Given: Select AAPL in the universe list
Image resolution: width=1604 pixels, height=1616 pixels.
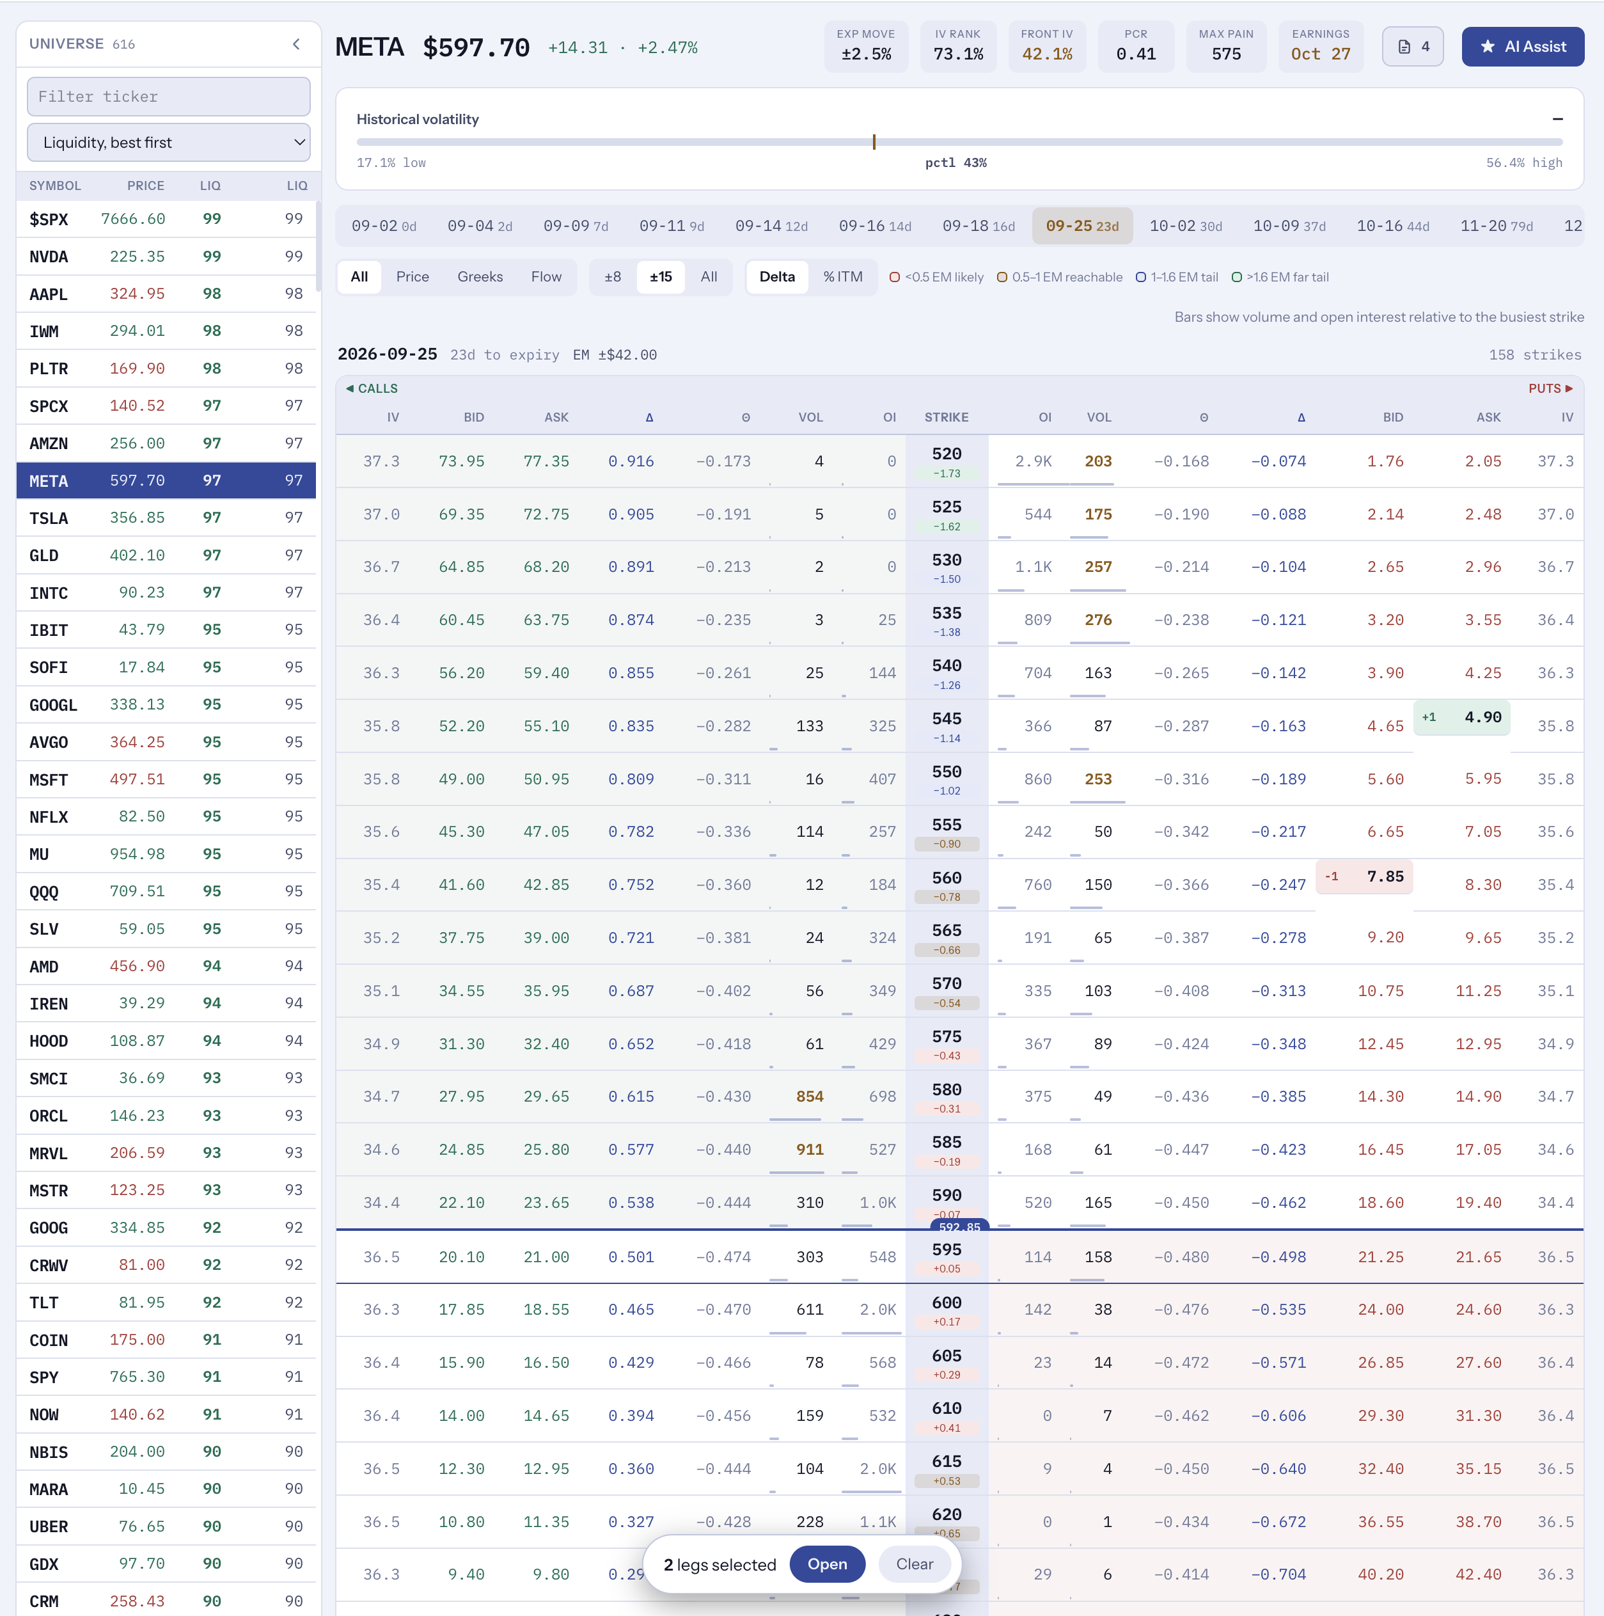Looking at the screenshot, I should (x=166, y=294).
